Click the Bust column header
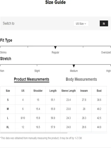This screenshot has width=111, height=148. [99, 91]
